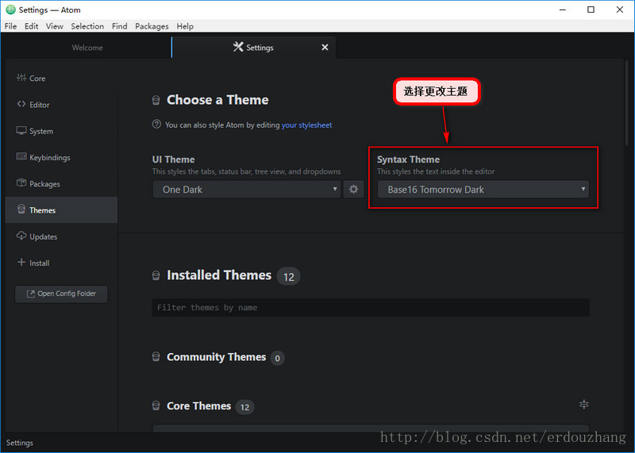Switch to the Welcome tab

coord(87,48)
